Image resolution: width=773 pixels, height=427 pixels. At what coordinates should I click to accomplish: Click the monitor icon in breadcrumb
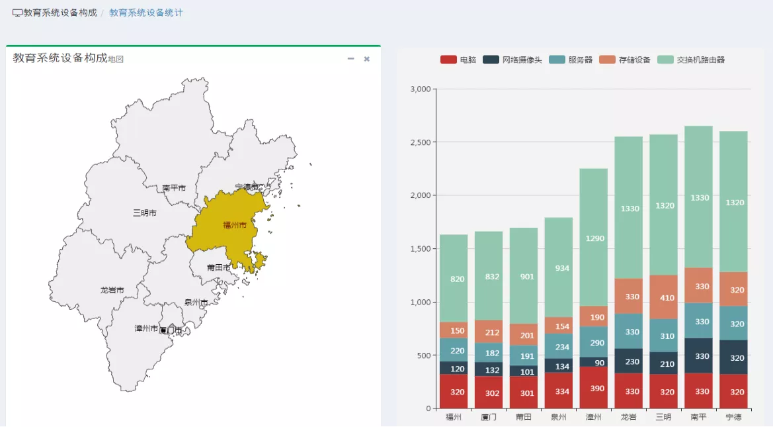point(17,13)
